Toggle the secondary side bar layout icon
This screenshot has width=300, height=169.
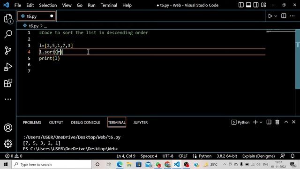click(256, 5)
